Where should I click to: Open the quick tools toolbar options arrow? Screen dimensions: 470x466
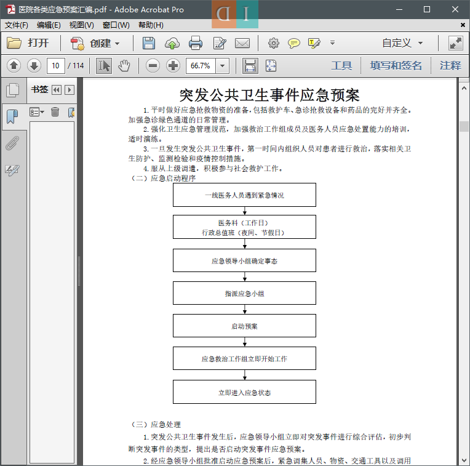coord(332,43)
